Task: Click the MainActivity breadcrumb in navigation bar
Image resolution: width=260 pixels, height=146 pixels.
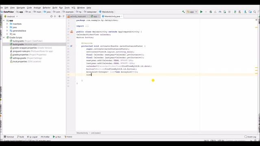Action: click(x=106, y=12)
